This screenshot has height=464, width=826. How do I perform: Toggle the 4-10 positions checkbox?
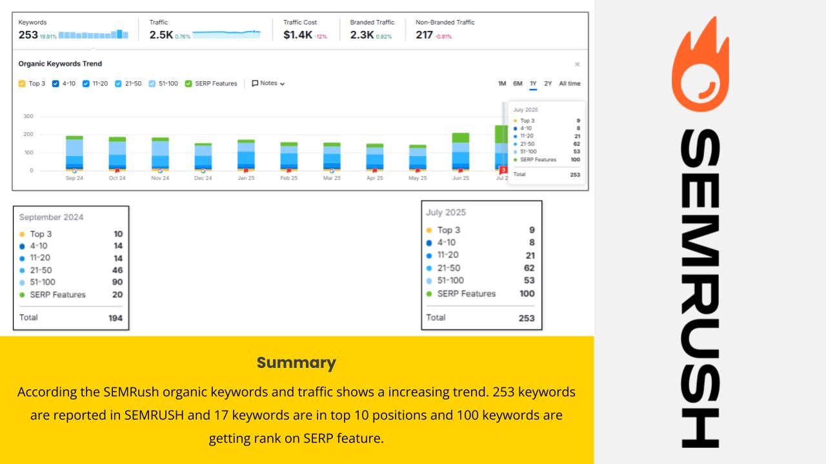coord(55,84)
